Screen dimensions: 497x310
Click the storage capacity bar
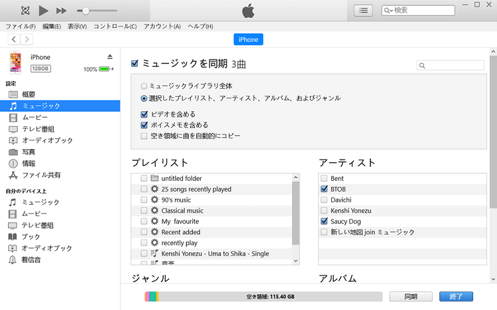[x=263, y=297]
